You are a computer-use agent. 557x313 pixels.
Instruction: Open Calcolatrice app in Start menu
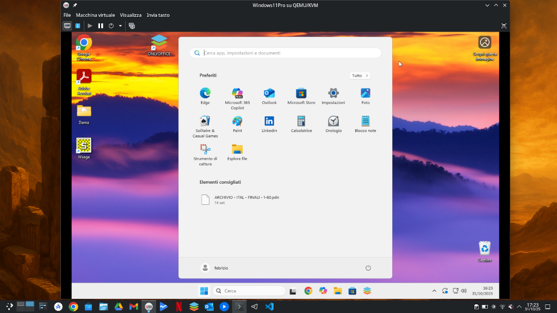click(301, 121)
